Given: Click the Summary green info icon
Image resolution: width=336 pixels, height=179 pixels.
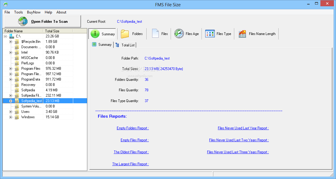Looking at the screenshot, I should pos(95,34).
